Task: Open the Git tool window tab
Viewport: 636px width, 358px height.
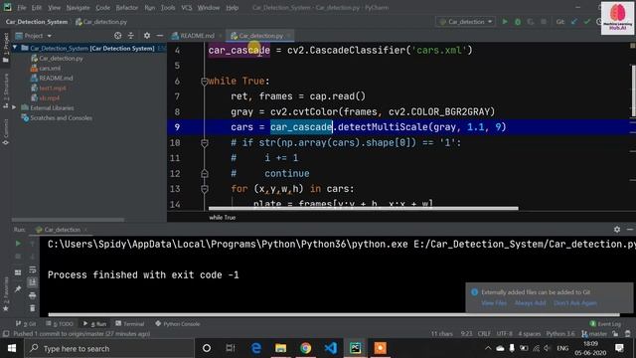Action: pyautogui.click(x=26, y=324)
